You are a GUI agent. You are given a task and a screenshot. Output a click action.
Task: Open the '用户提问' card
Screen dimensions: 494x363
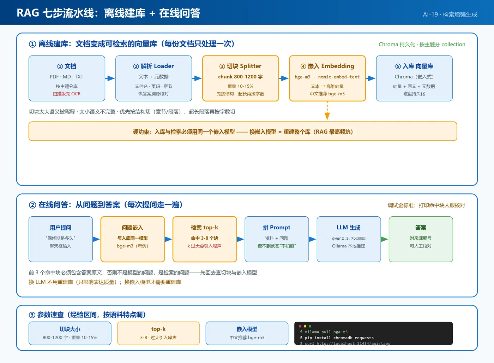pyautogui.click(x=61, y=239)
